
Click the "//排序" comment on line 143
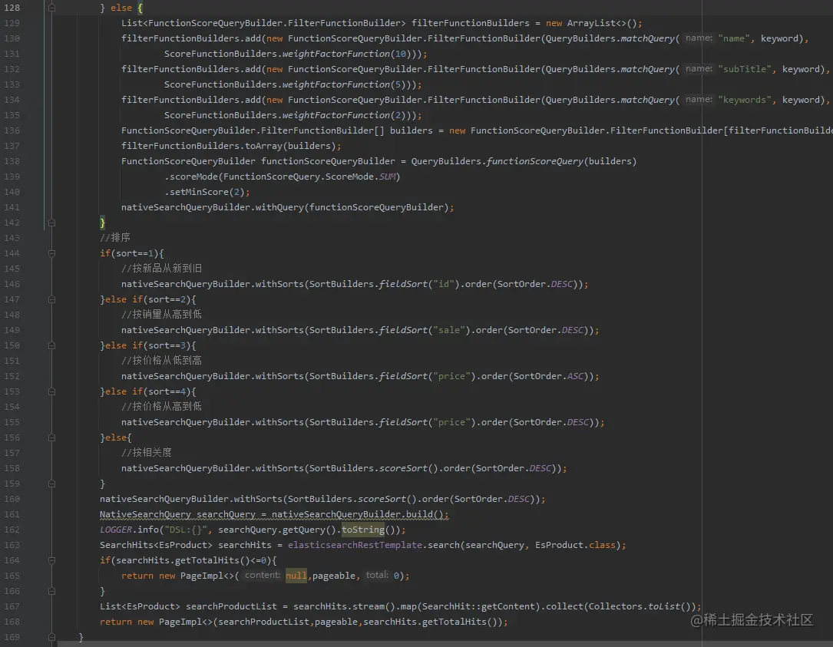pos(115,238)
